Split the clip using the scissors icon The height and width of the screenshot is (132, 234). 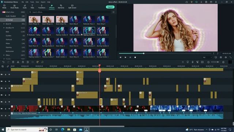tap(18, 62)
